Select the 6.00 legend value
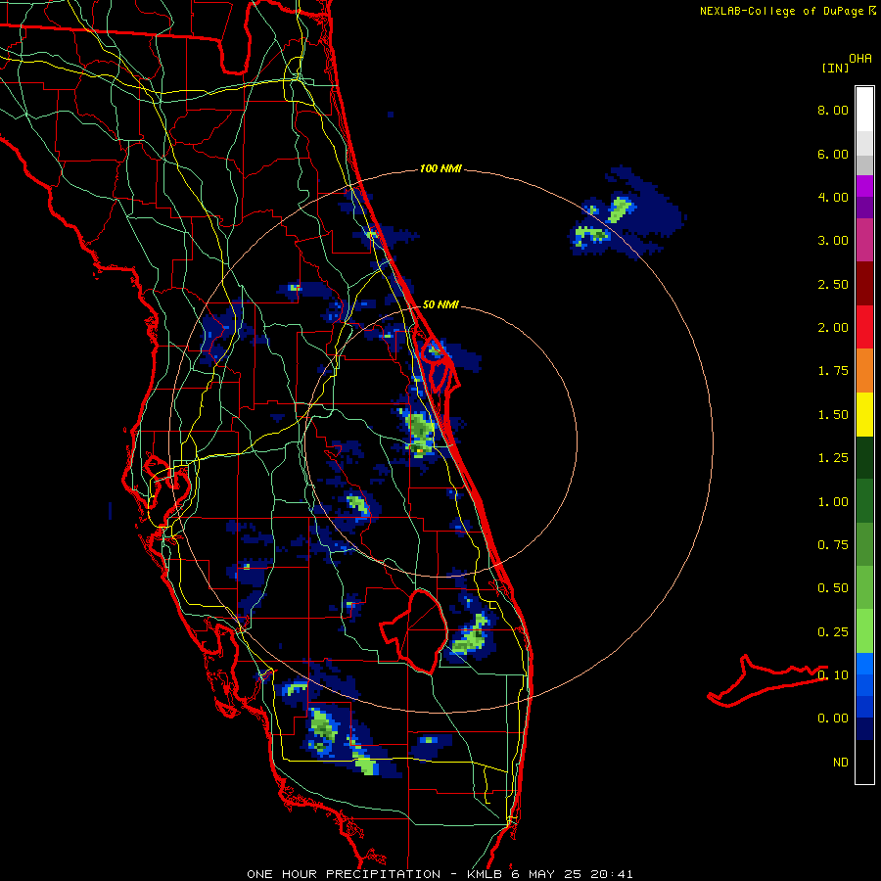The image size is (881, 881). (833, 154)
